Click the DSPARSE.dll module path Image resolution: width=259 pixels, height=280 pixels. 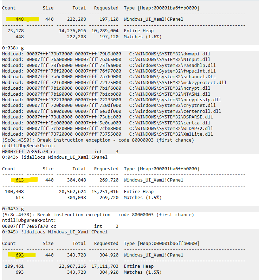click(x=171, y=117)
